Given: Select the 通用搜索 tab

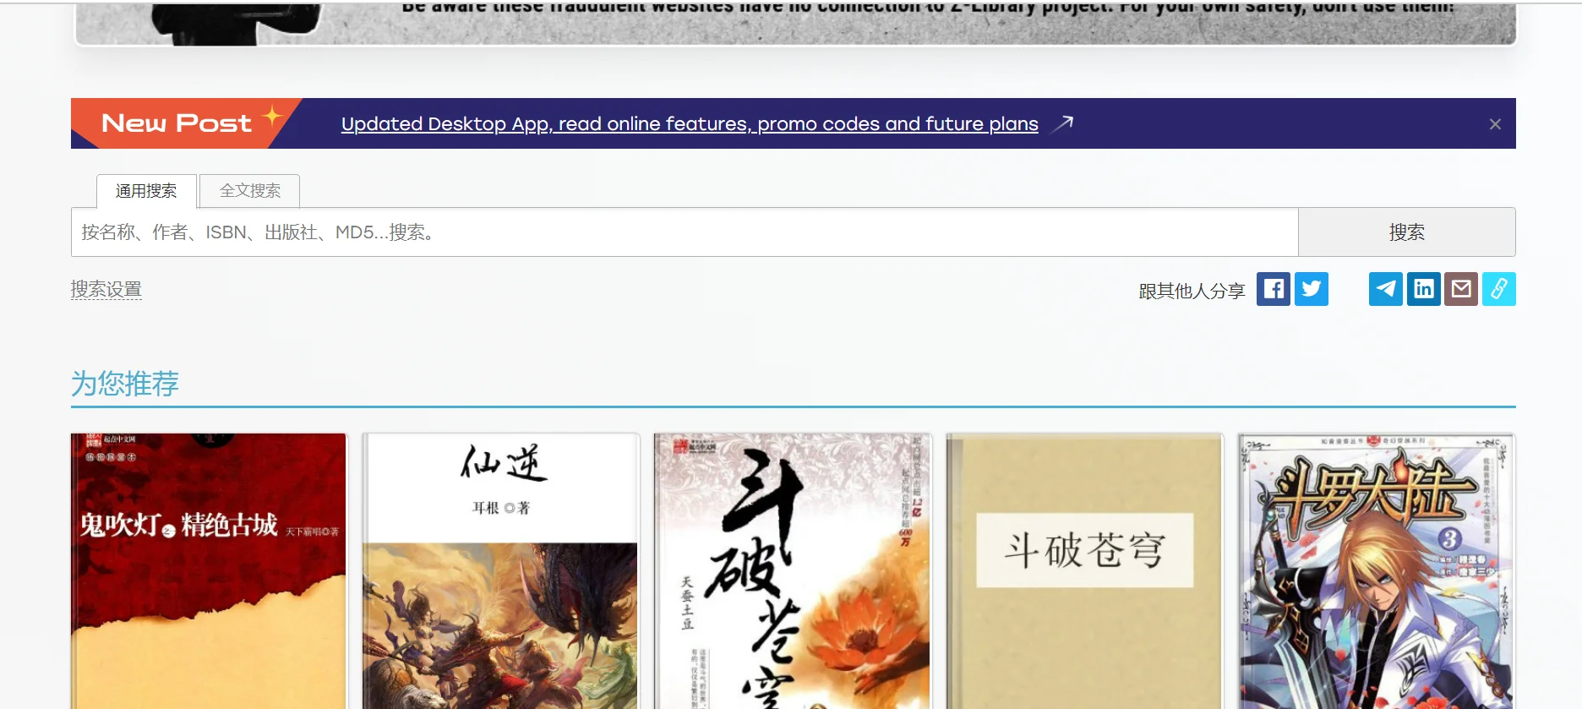Looking at the screenshot, I should [x=146, y=191].
